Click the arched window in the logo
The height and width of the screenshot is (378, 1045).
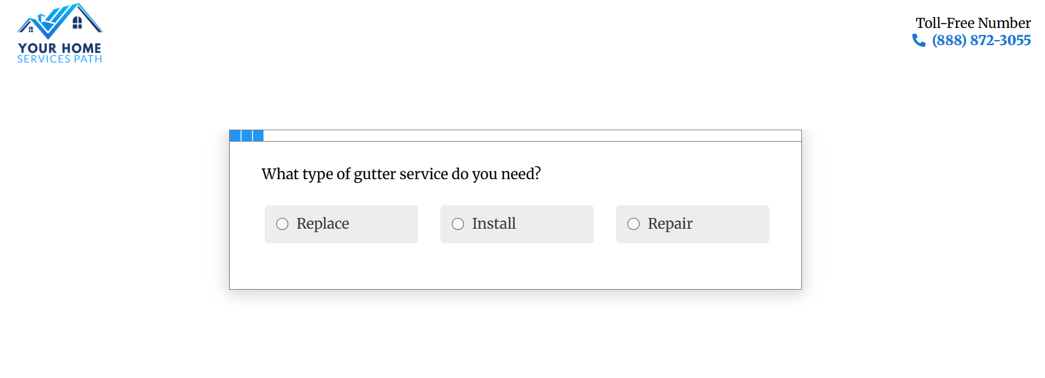coord(77,23)
